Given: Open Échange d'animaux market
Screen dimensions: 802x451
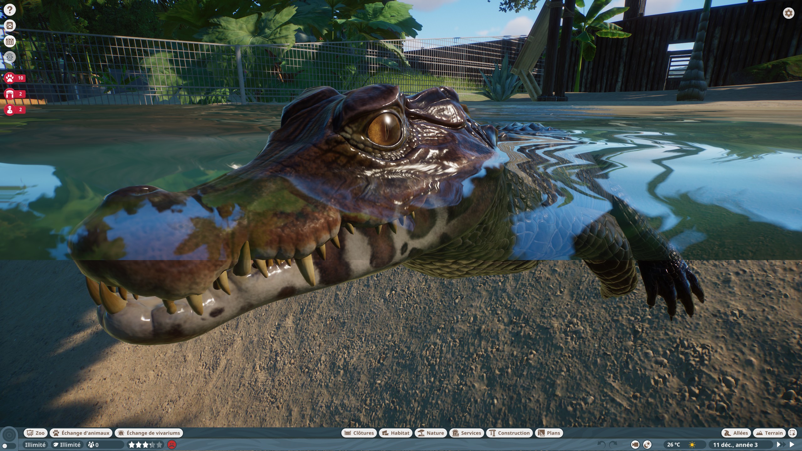Looking at the screenshot, I should click(81, 433).
